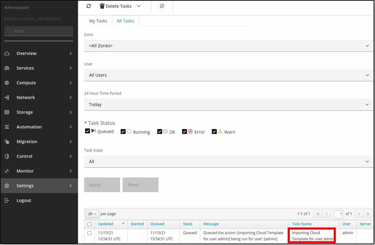Click the Find search field in the sidebar
The image size is (375, 245).
coord(39,31)
